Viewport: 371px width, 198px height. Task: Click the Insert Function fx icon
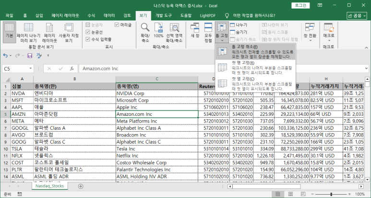click(x=72, y=69)
